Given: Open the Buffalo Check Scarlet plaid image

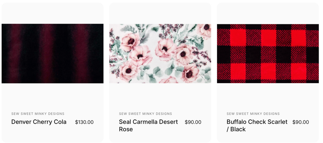Looking at the screenshot, I should [x=268, y=54].
